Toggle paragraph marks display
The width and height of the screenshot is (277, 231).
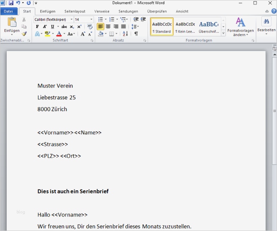coord(136,34)
